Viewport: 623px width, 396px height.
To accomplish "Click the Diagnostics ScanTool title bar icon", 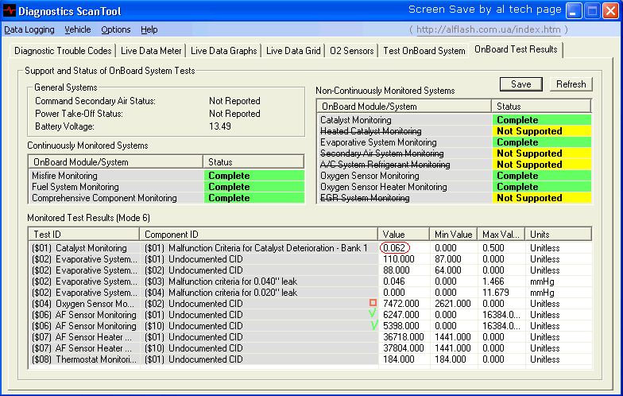I will coord(10,11).
